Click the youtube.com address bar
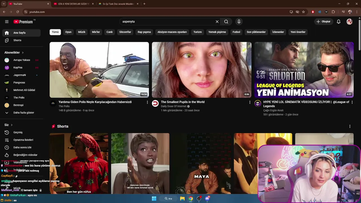 (155, 12)
